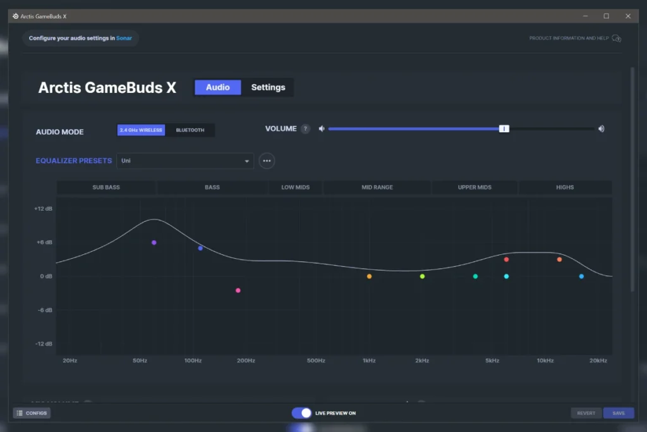Switch audio mode to Bluetooth
The image size is (647, 432).
pyautogui.click(x=190, y=130)
